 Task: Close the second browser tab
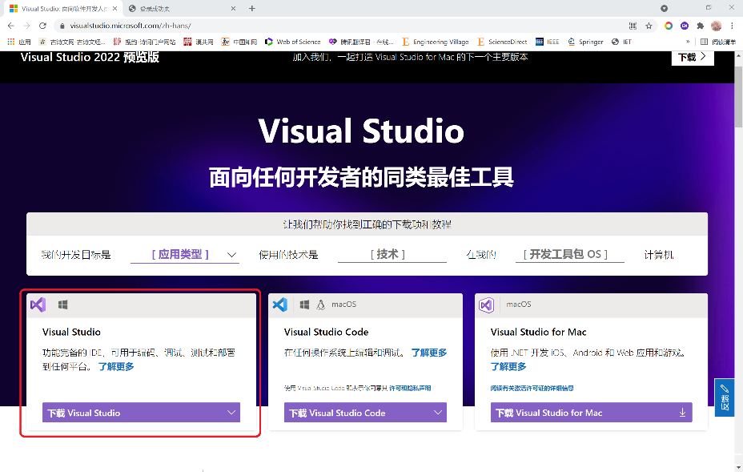(233, 9)
